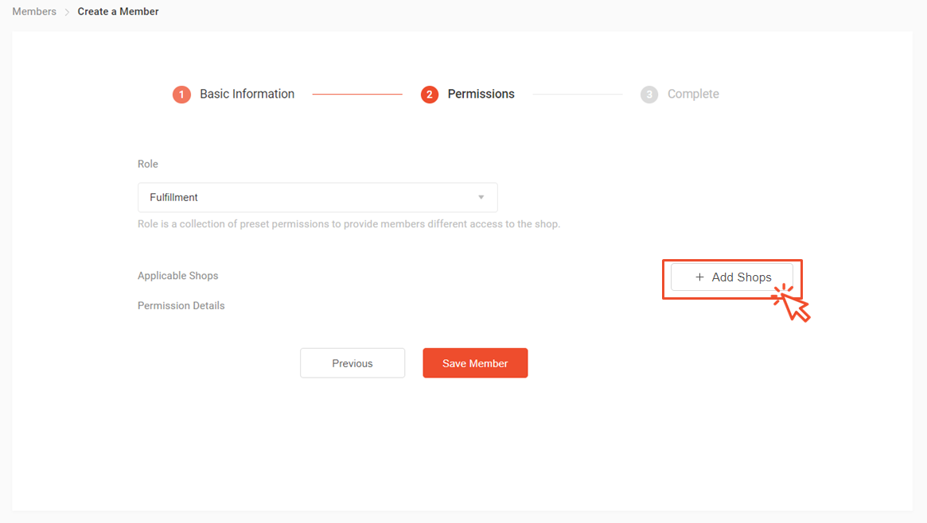
Task: Click the step 2 Permissions circle icon
Action: pyautogui.click(x=429, y=95)
